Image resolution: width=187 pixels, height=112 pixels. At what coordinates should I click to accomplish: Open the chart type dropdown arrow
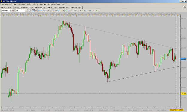[15, 11]
